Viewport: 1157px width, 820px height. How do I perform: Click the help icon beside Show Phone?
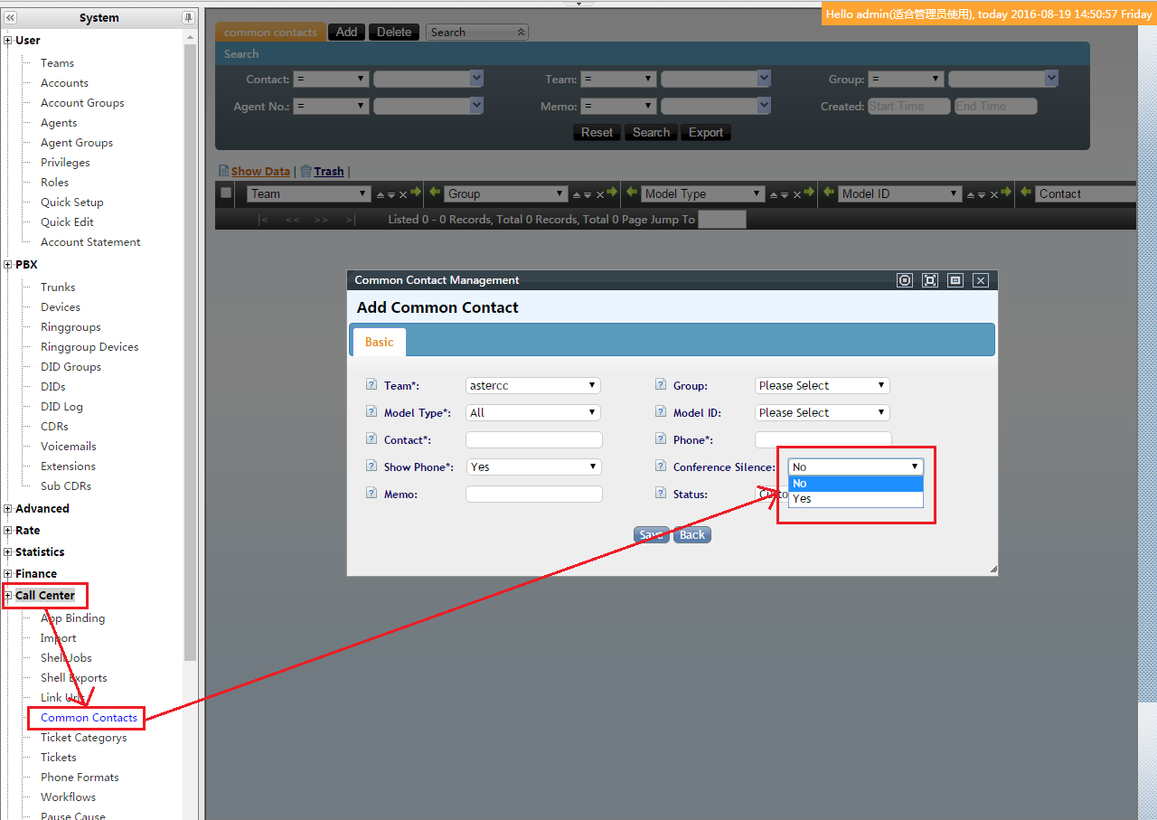pyautogui.click(x=371, y=467)
